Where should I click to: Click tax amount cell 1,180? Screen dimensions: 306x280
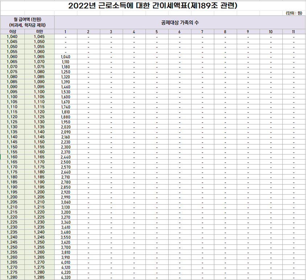pyautogui.click(x=66, y=67)
